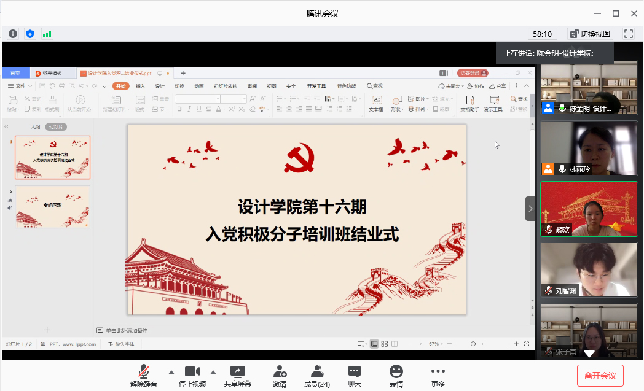Screen dimensions: 644x391
Task: Switch to 首页 tab in WPS
Action: [x=15, y=73]
